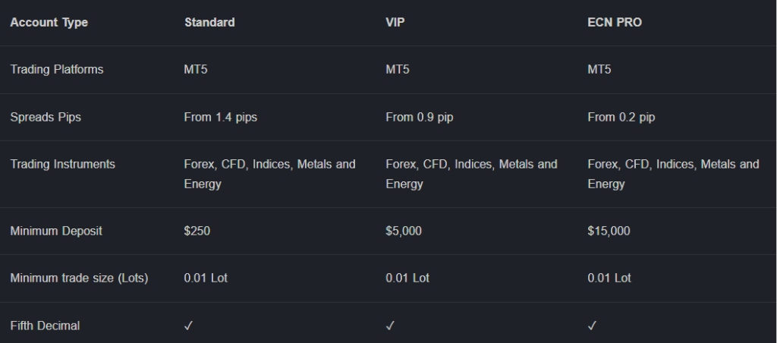
Task: Click the $5,000 minimum deposit value
Action: pyautogui.click(x=404, y=231)
